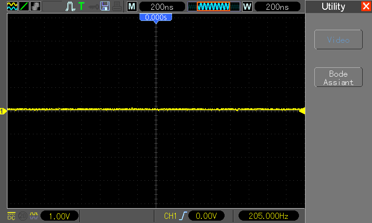Click the W window timebase label
Image resolution: width=372 pixels, height=223 pixels.
click(x=247, y=7)
